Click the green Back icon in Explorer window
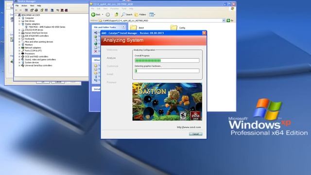The width and height of the screenshot is (311, 175). click(93, 15)
